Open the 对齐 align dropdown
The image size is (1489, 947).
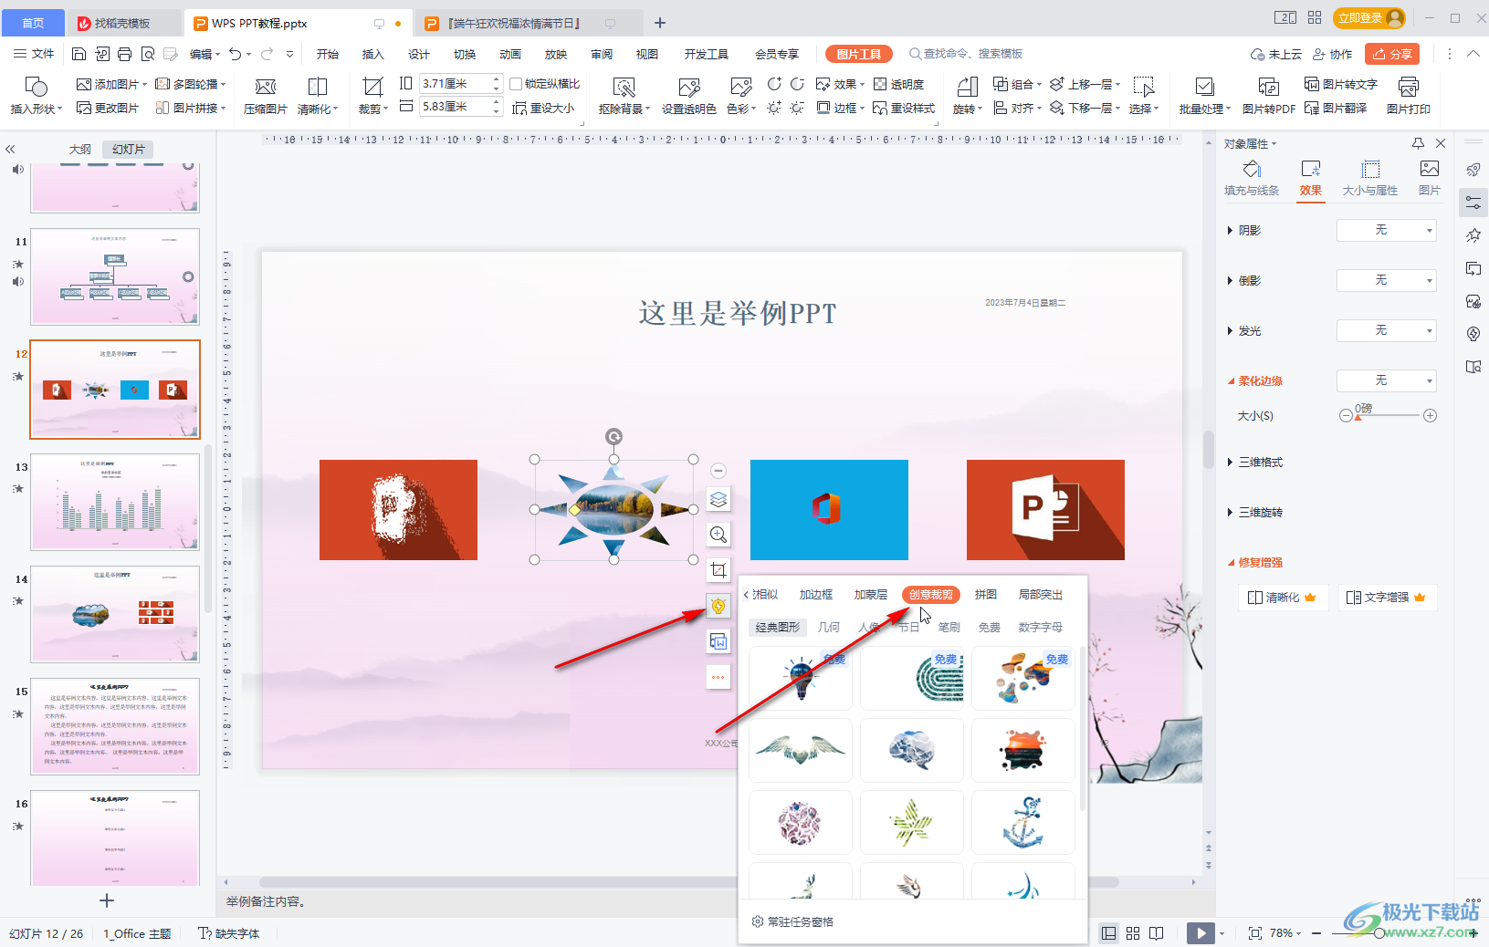coord(1017,108)
